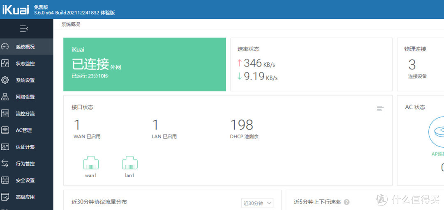
Task: Click the 网络设置 network tree icon
Action: [5, 97]
